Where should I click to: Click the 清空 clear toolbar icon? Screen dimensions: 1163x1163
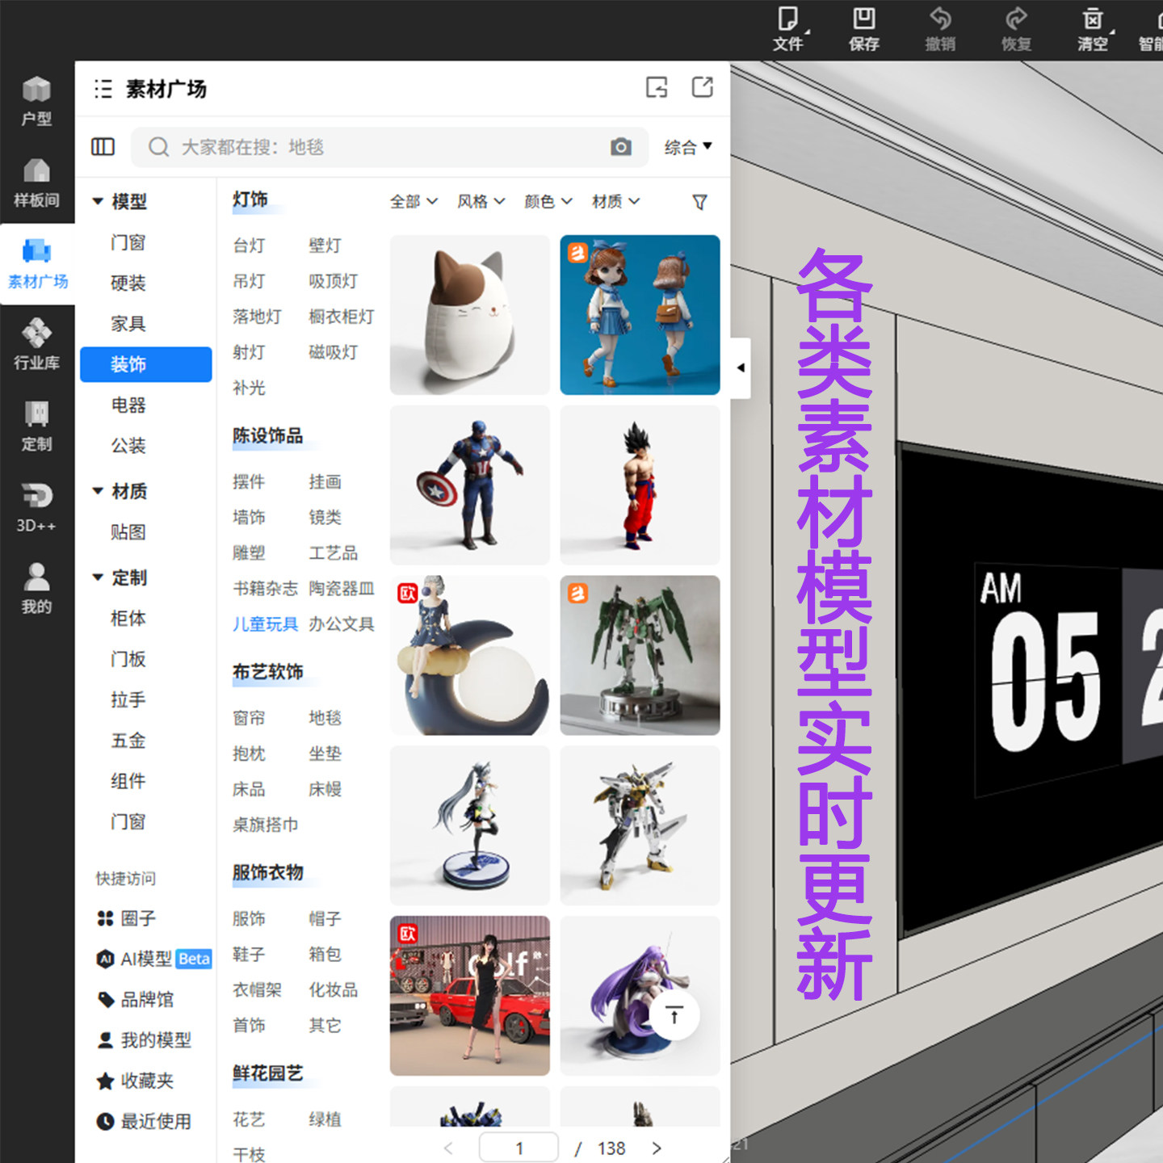(1093, 30)
